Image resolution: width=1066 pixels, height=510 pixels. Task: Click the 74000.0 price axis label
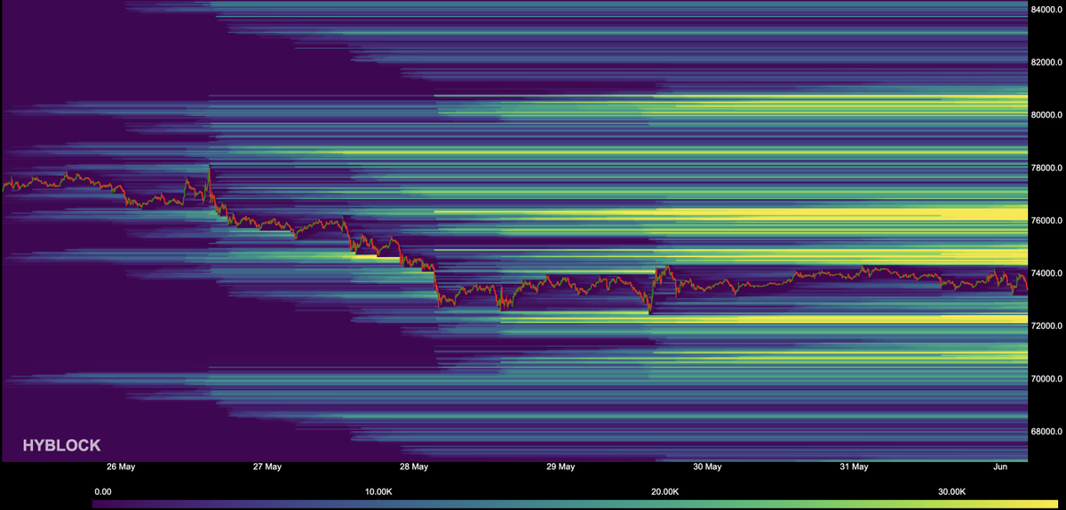pos(1047,273)
